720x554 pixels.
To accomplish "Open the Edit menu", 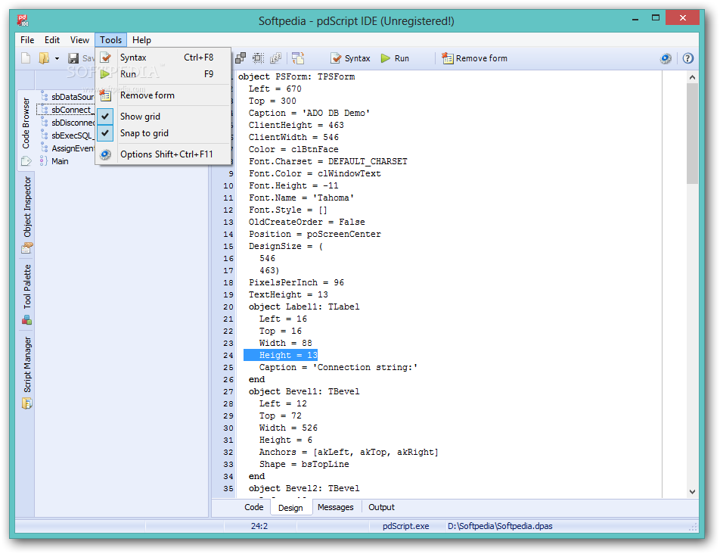I will click(x=52, y=40).
